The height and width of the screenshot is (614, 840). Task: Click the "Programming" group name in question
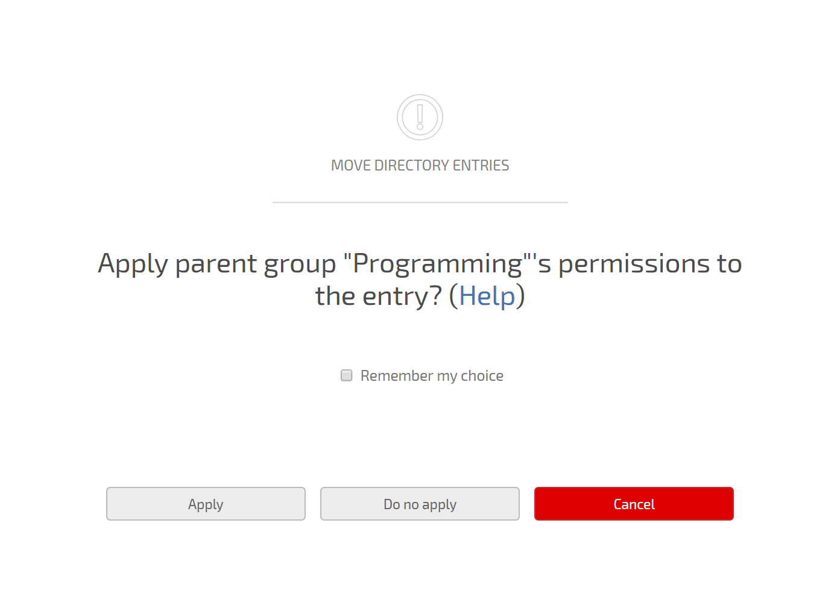(x=438, y=263)
